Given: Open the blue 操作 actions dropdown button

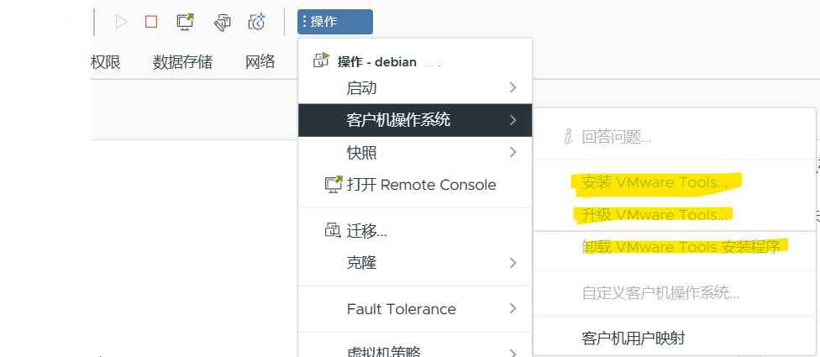Looking at the screenshot, I should click(335, 22).
